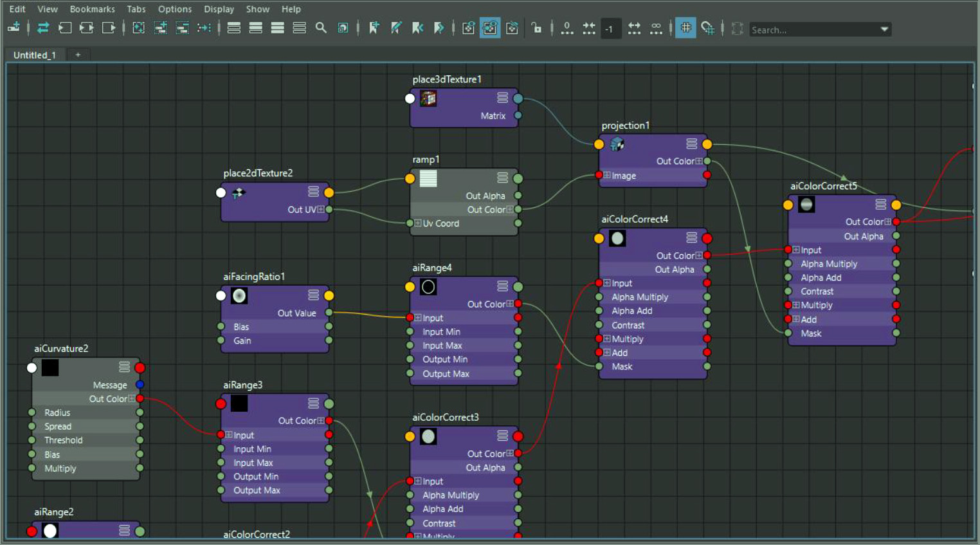980x545 pixels.
Task: Expand Add attribute on aiColorCorrect5 node
Action: click(x=796, y=319)
